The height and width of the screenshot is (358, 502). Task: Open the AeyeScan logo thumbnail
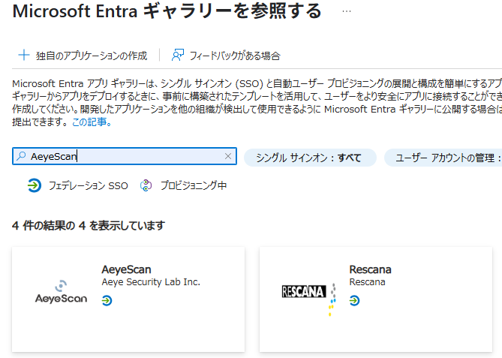(x=62, y=291)
